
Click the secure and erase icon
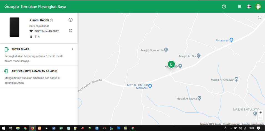click(6, 71)
